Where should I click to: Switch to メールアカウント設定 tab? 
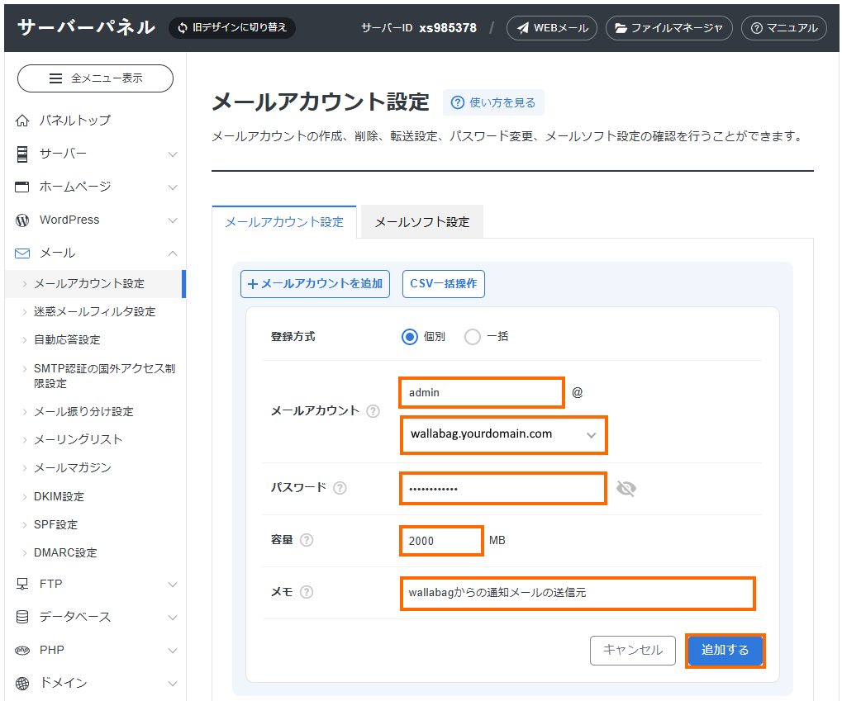284,221
